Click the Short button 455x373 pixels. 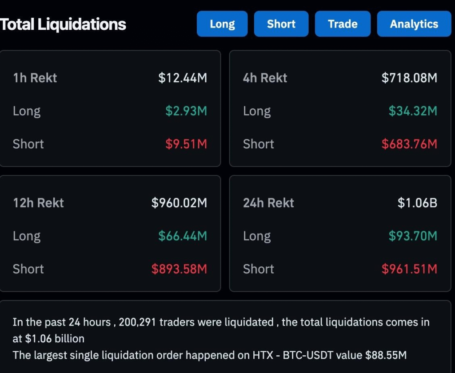(x=281, y=24)
